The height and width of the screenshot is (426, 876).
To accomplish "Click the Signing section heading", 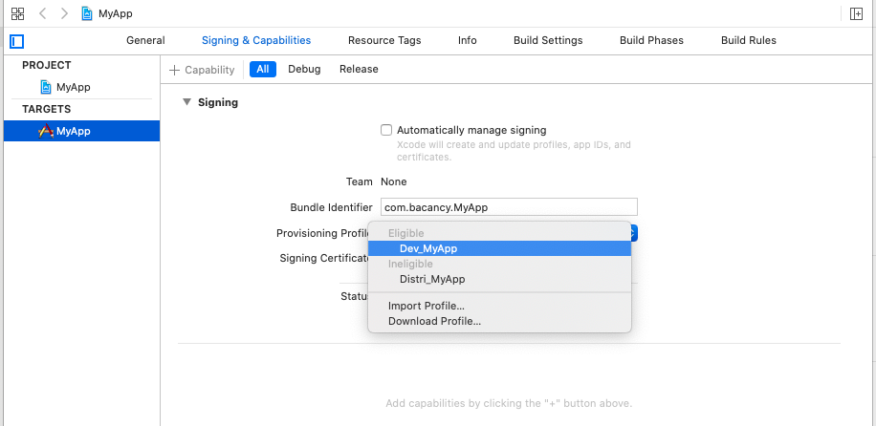I will click(x=218, y=102).
